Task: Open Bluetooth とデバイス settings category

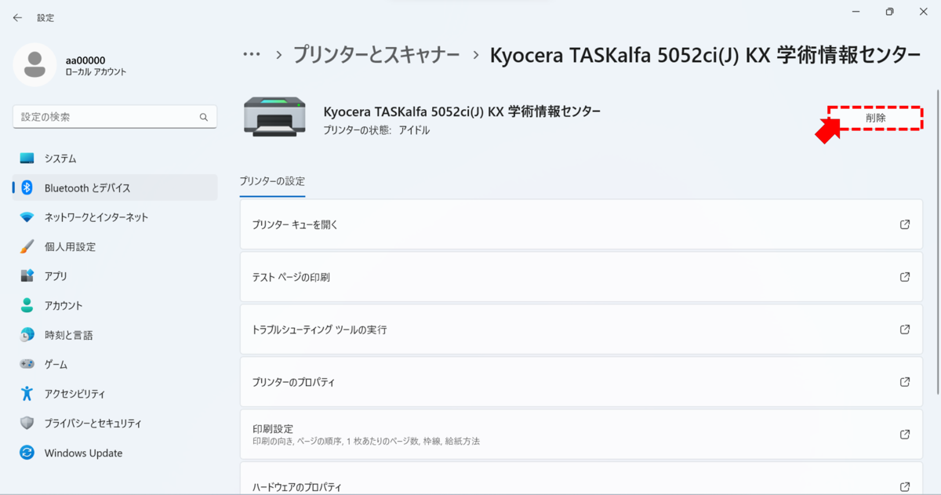Action: point(115,187)
